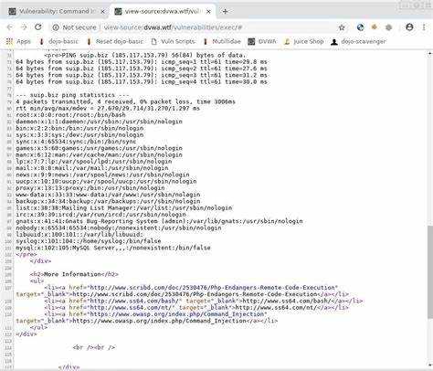Image resolution: width=433 pixels, height=371 pixels.
Task: Click the 'list:x:38:38:Mailing List Manager' line
Action: [x=124, y=207]
